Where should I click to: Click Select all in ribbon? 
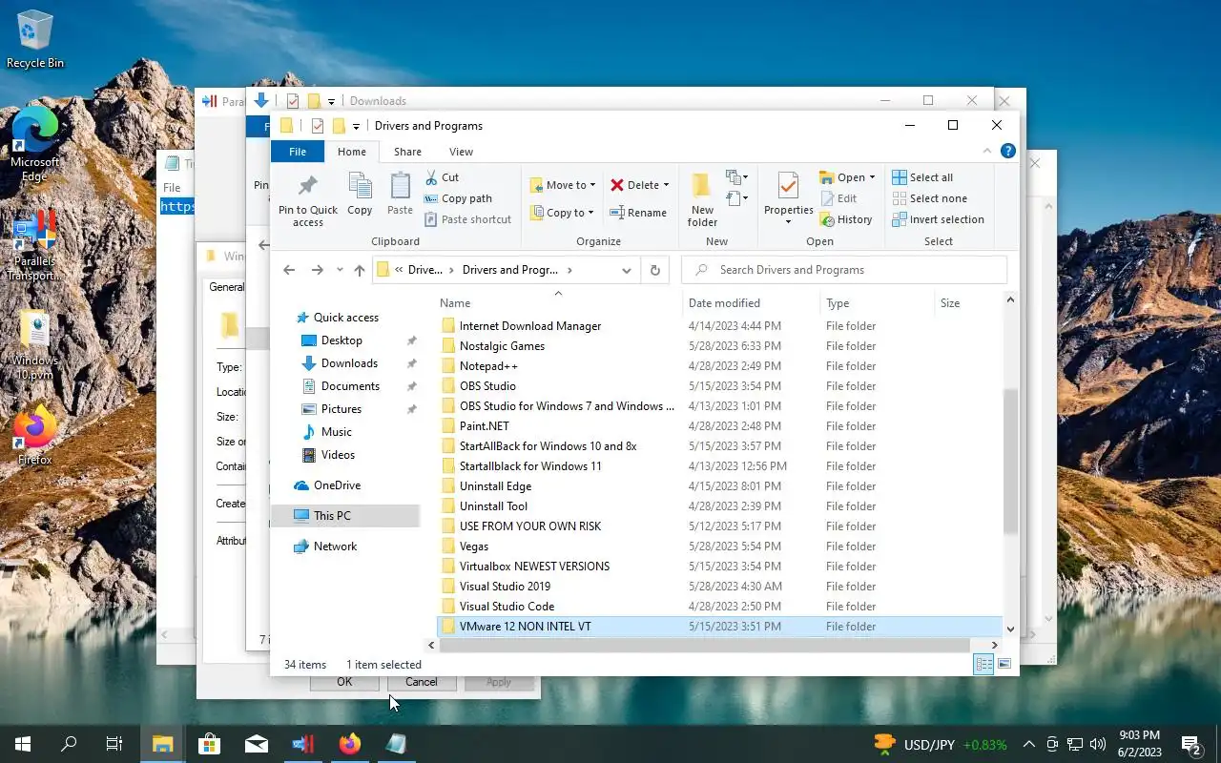[922, 177]
